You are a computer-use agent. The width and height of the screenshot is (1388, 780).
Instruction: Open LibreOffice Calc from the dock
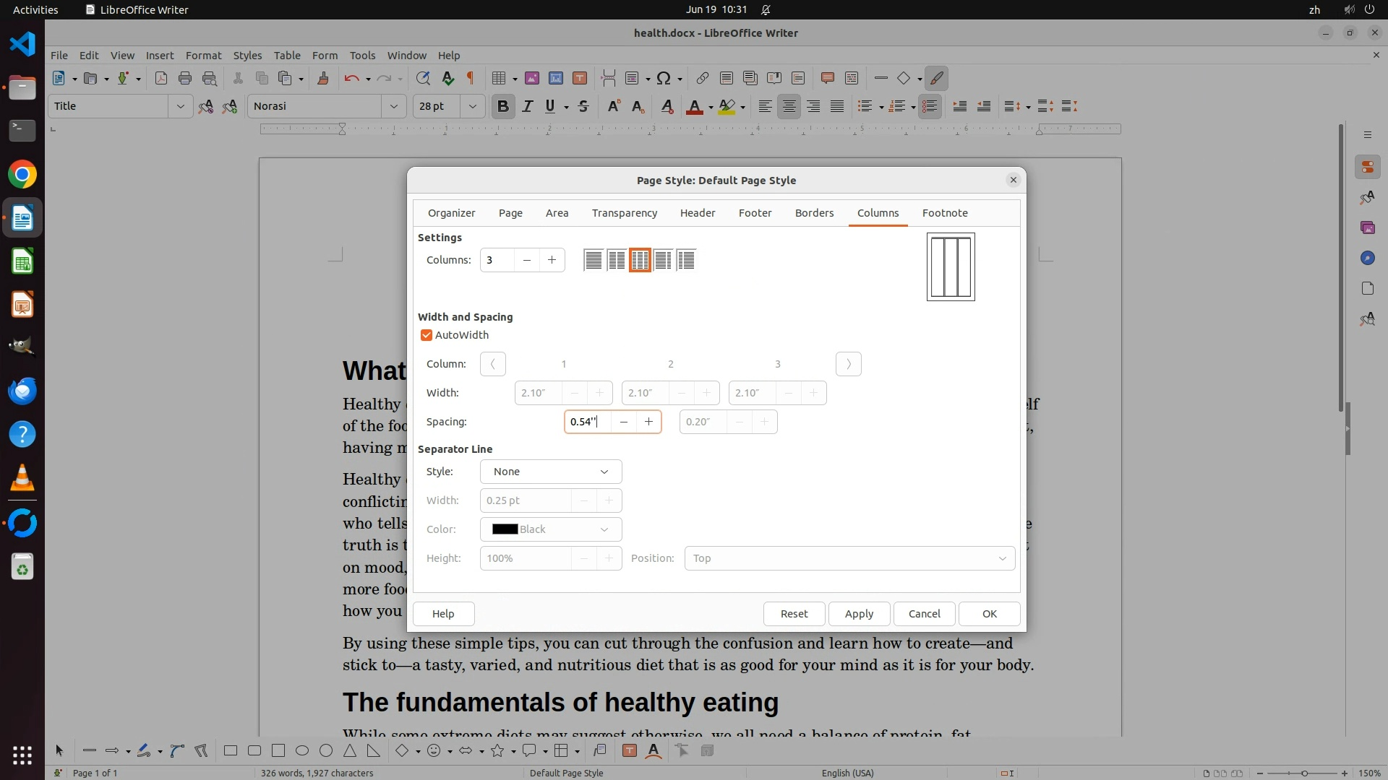coord(22,261)
